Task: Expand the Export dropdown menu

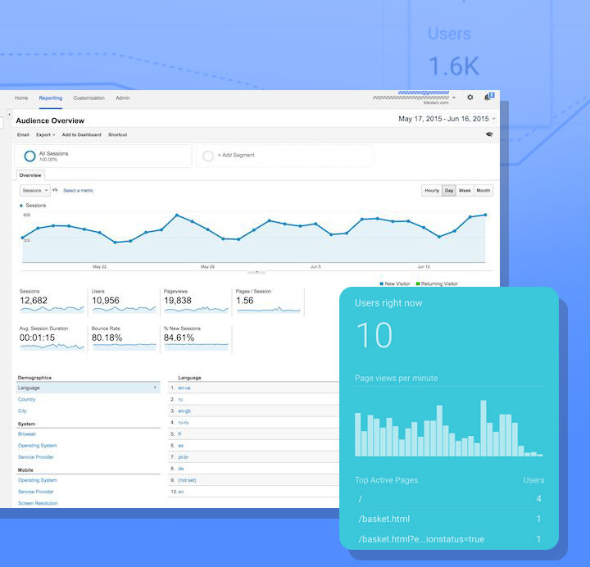Action: pos(45,134)
